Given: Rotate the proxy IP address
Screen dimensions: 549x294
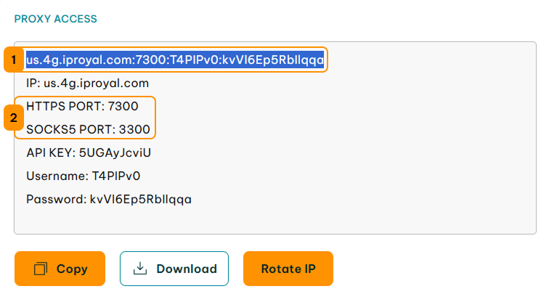Looking at the screenshot, I should click(288, 269).
